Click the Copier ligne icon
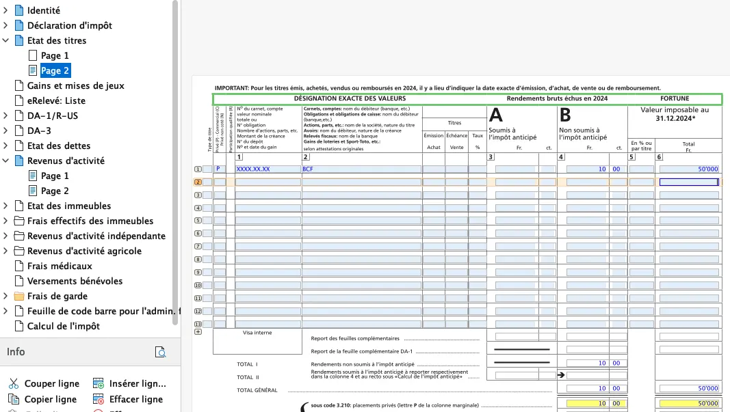This screenshot has height=412, width=730. coord(14,398)
